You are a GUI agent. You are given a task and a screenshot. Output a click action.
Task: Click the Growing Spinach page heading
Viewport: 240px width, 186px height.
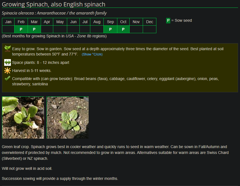[54, 4]
